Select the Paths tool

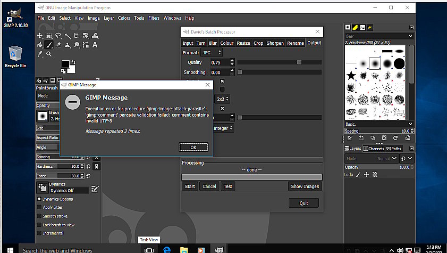click(x=86, y=45)
